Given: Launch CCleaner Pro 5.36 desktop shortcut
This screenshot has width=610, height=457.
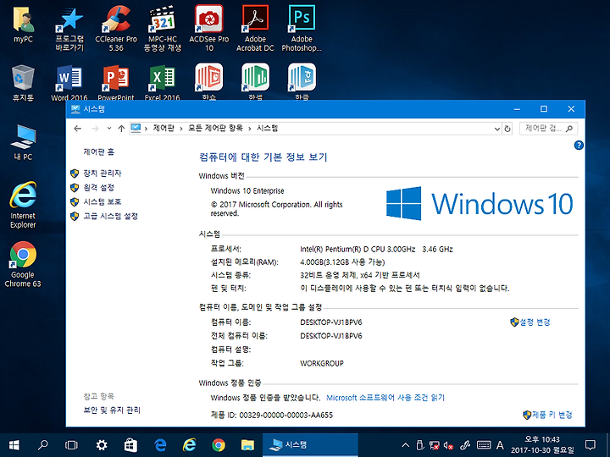Looking at the screenshot, I should (116, 29).
